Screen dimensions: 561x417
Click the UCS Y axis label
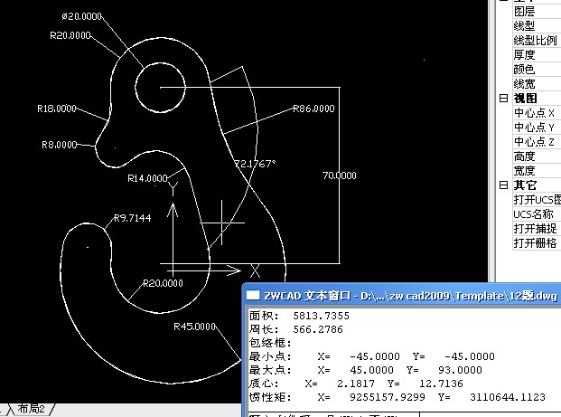coord(173,188)
